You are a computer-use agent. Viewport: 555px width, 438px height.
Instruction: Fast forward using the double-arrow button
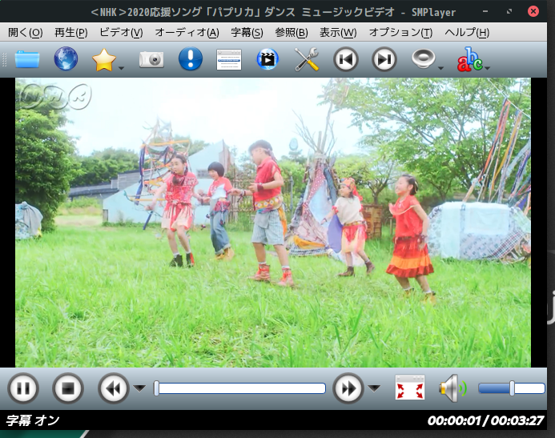(x=348, y=388)
